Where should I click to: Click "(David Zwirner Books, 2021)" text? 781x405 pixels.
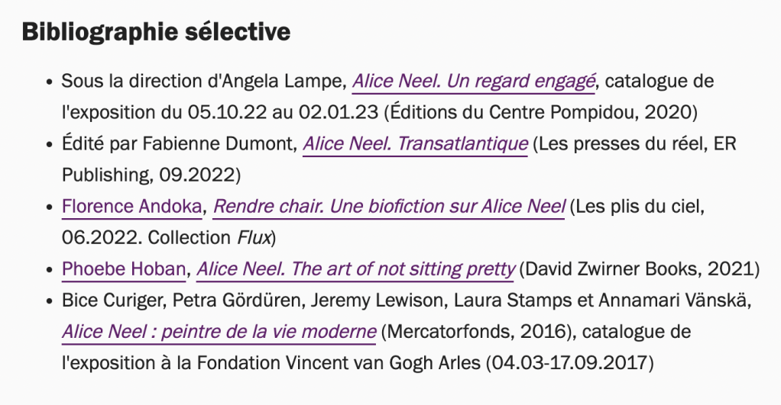pyautogui.click(x=639, y=269)
